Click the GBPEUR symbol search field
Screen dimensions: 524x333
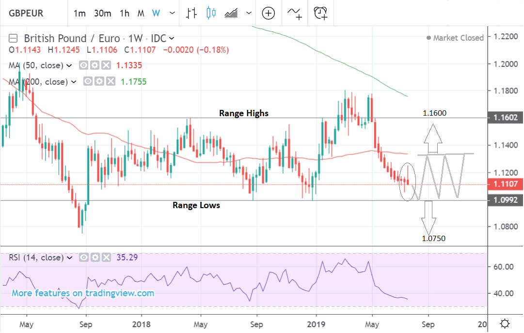[30, 13]
